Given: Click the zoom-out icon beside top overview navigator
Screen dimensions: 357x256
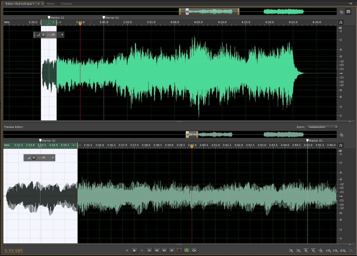Looking at the screenshot, I should [341, 12].
